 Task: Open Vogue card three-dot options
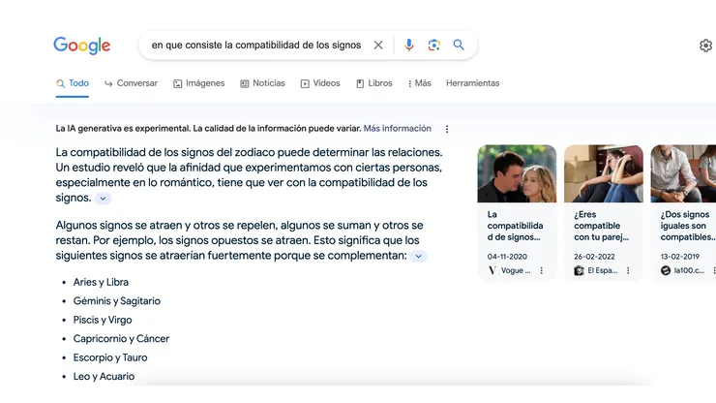(542, 271)
